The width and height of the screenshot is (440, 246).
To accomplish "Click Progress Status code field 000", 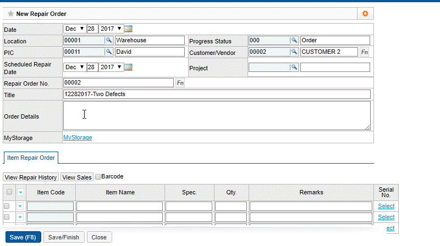I will pos(269,40).
